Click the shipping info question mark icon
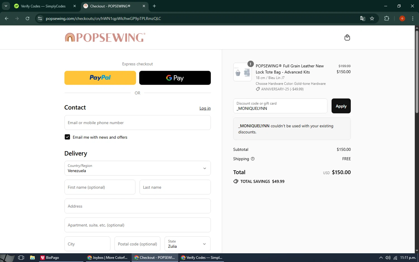This screenshot has height=262, width=419. (x=253, y=159)
